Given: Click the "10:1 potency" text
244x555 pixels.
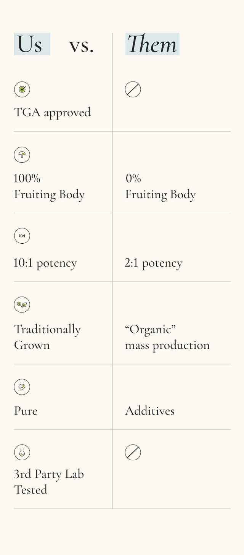Looking at the screenshot, I should pyautogui.click(x=45, y=263).
